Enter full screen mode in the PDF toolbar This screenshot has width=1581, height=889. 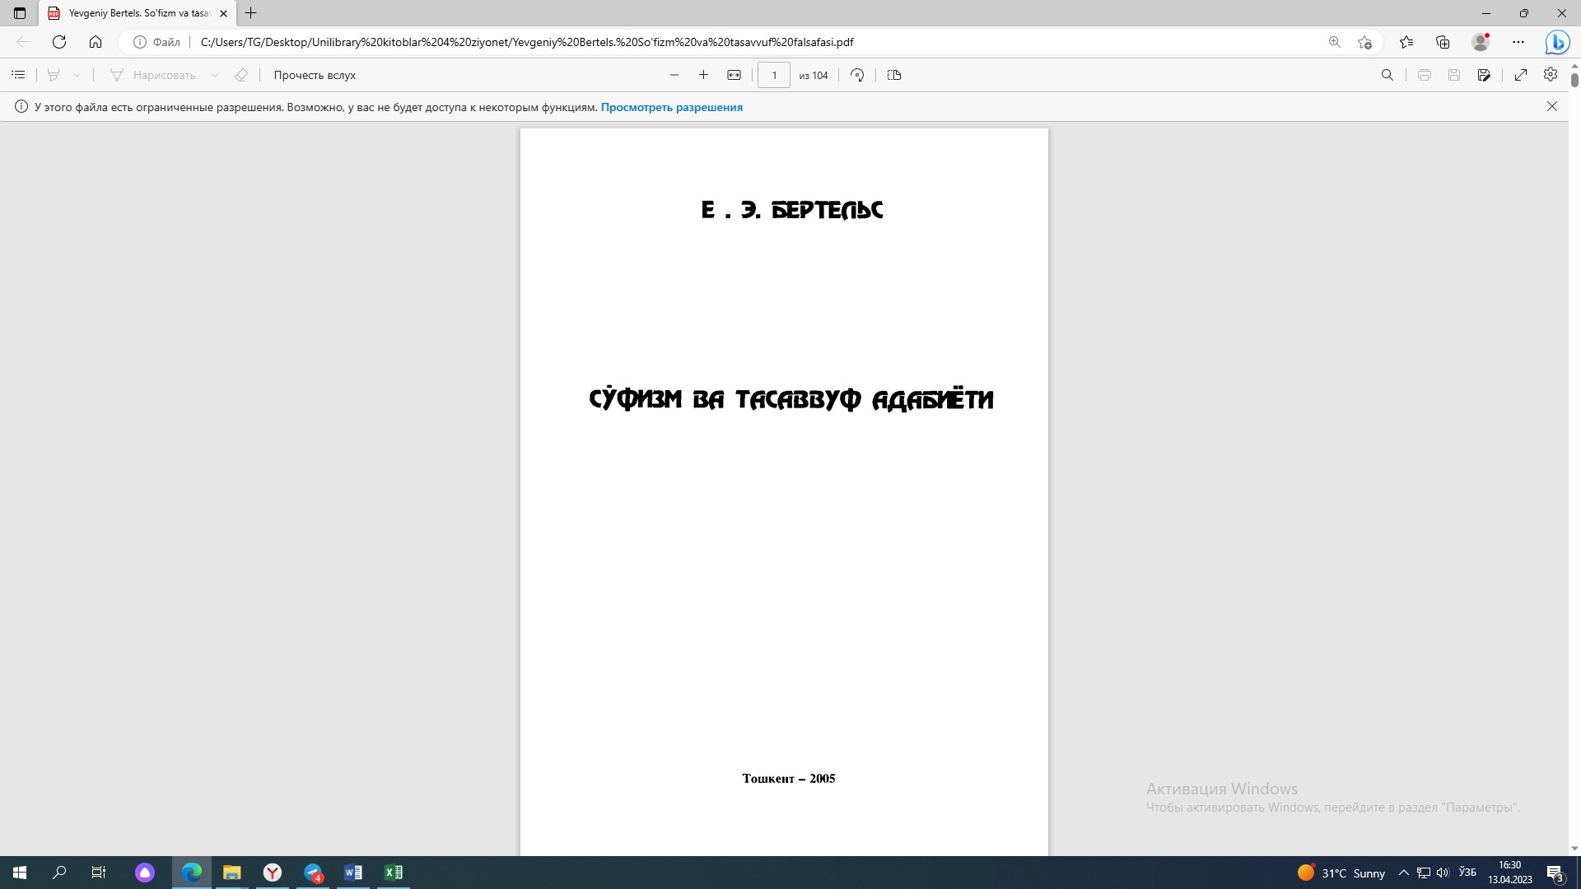(x=1521, y=75)
